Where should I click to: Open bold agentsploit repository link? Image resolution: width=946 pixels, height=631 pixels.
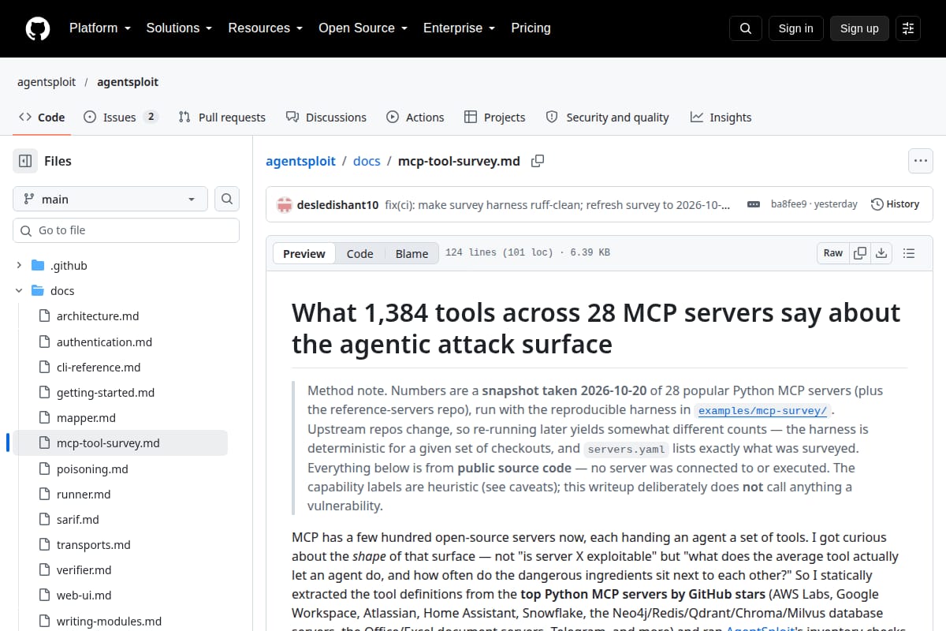tap(128, 82)
